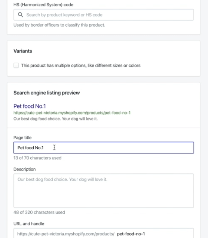Click the 'This product has multiple options' label
The height and width of the screenshot is (238, 208).
click(x=81, y=65)
